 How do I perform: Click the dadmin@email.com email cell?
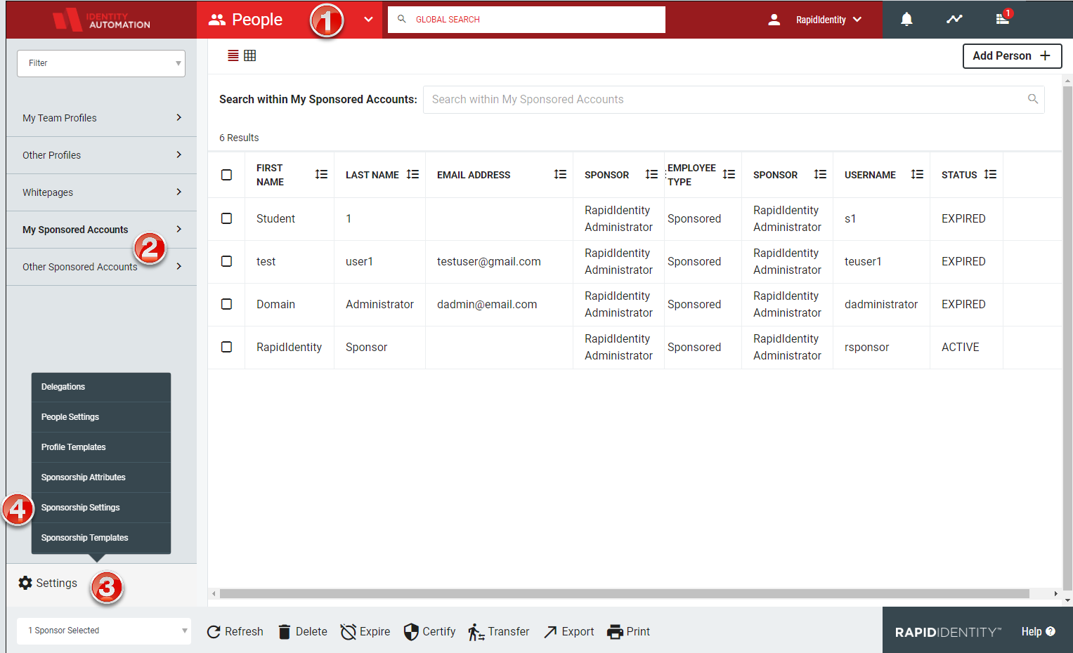point(487,304)
